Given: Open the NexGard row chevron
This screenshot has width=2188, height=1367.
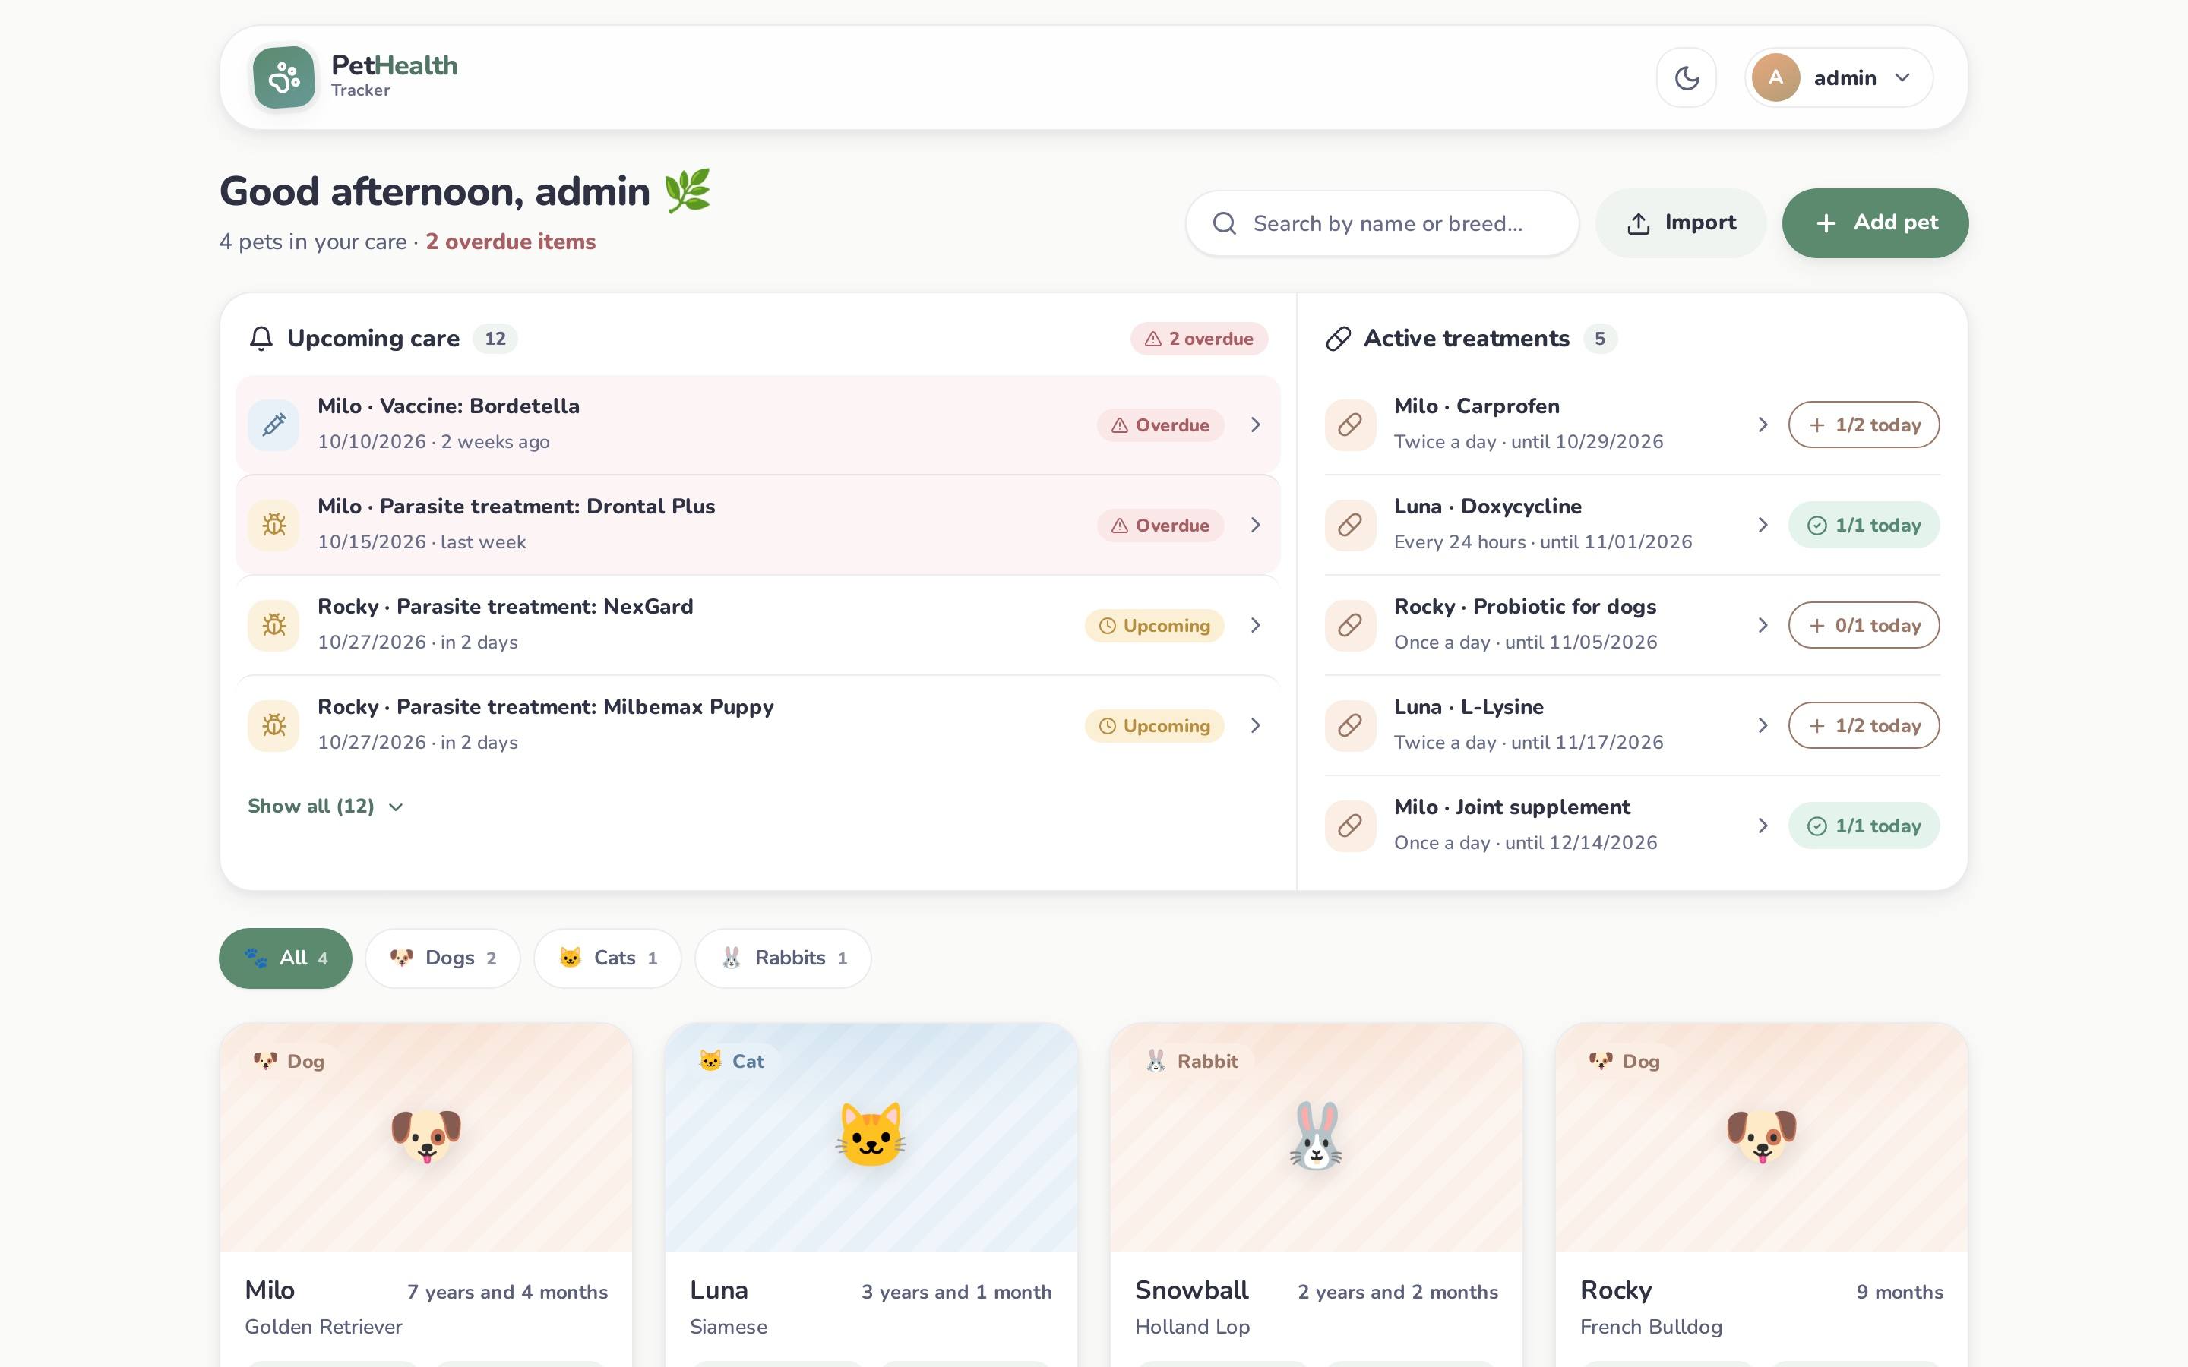Looking at the screenshot, I should 1255,626.
